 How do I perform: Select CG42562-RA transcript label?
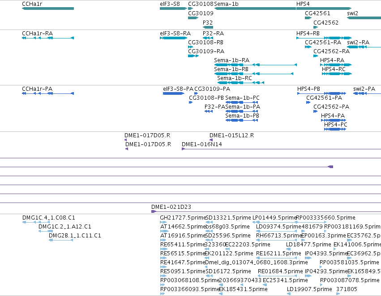pos(331,51)
